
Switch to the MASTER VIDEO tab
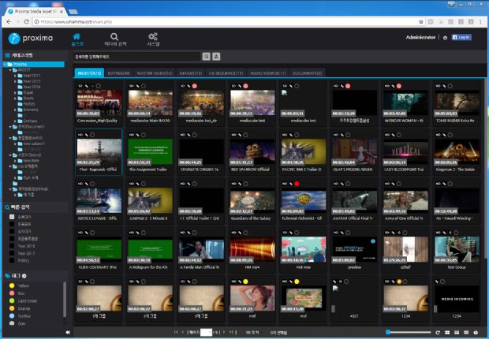pos(155,73)
